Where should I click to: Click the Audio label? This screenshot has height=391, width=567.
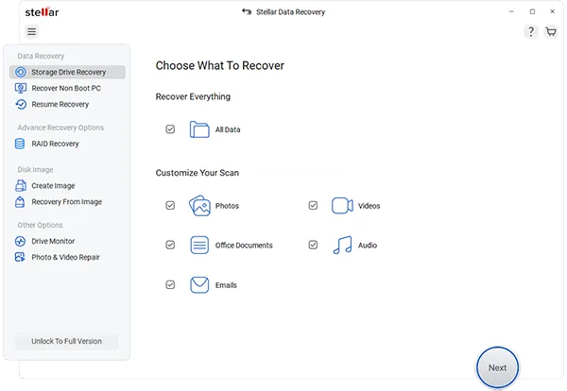point(368,245)
